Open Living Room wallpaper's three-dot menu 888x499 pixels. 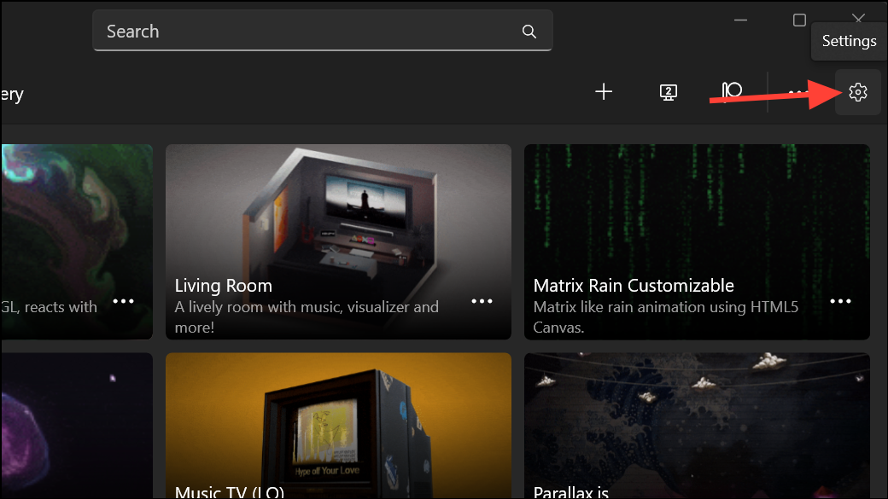(482, 302)
